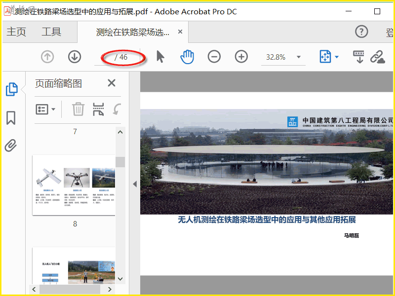Zoom out with the minus button
The width and height of the screenshot is (395, 296).
(214, 57)
